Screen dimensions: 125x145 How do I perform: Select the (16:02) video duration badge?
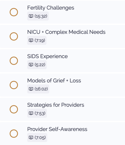tap(38, 89)
